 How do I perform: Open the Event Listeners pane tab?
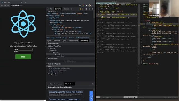click(73, 41)
